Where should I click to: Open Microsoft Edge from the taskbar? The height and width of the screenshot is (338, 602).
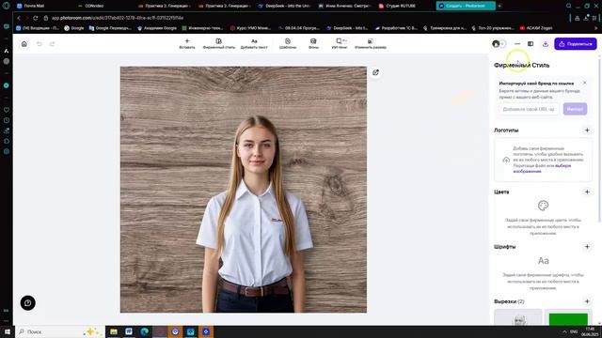tap(144, 331)
